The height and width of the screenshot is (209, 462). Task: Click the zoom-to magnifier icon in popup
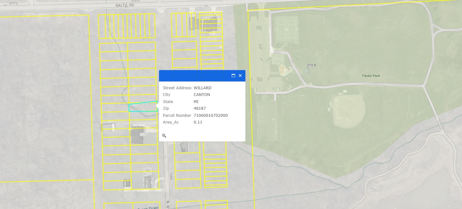pyautogui.click(x=164, y=136)
